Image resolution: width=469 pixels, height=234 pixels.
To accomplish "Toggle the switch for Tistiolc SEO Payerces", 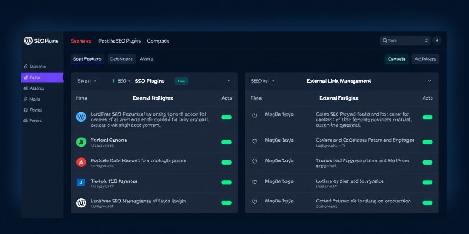I will [226, 182].
